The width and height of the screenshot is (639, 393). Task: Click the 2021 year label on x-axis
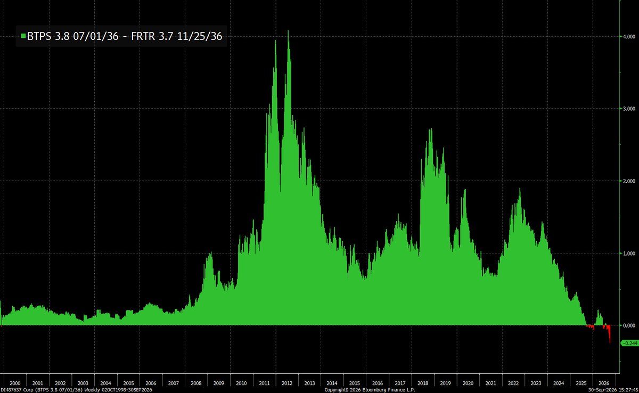[x=490, y=383]
